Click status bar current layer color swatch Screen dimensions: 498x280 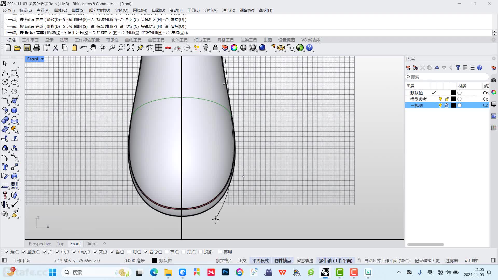point(155,261)
